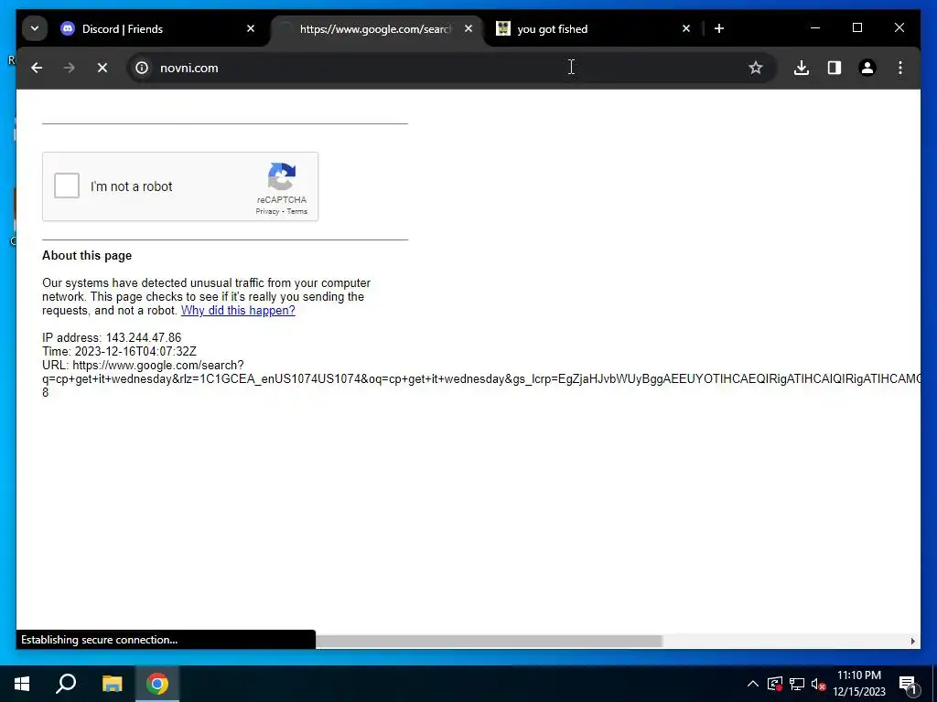This screenshot has height=702, width=937.
Task: Open the taskbar clock and date
Action: point(858,684)
